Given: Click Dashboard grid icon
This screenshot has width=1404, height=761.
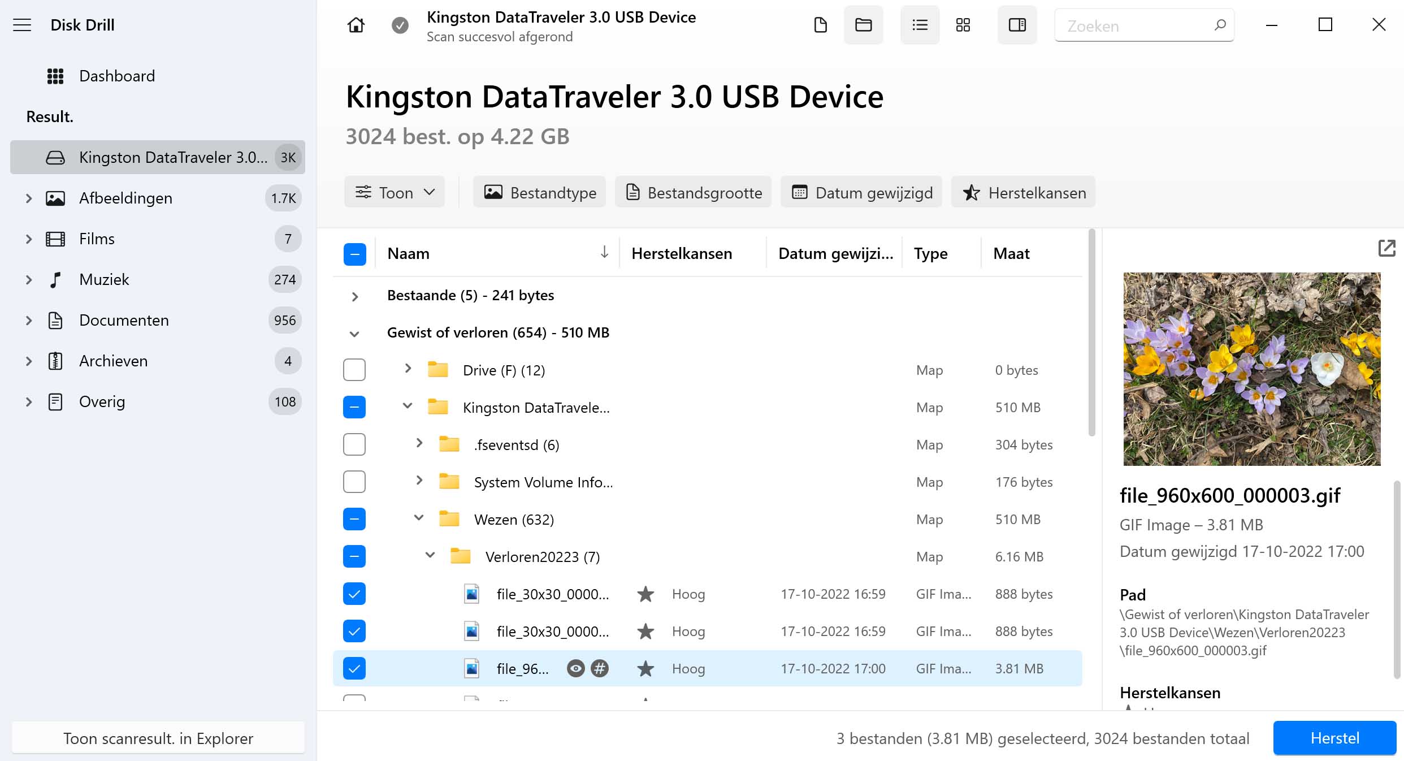Looking at the screenshot, I should point(55,76).
